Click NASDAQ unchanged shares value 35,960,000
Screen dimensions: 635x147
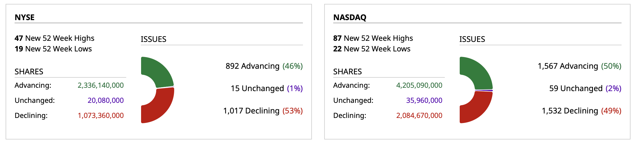[424, 100]
